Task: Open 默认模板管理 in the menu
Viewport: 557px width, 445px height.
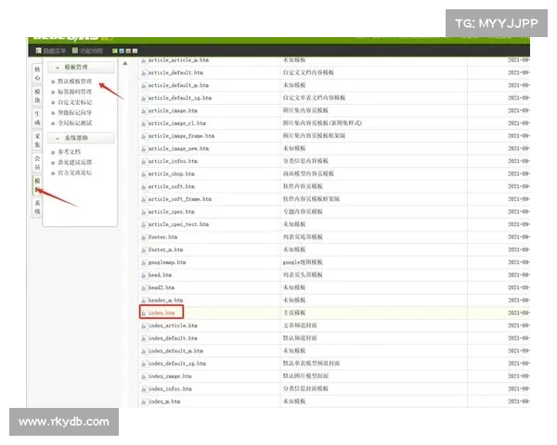Action: 74,82
